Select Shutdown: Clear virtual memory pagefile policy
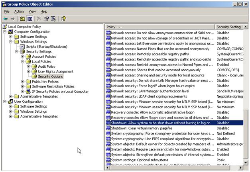 (159, 129)
